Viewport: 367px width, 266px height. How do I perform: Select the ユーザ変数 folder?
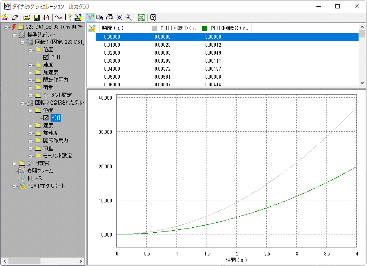39,163
